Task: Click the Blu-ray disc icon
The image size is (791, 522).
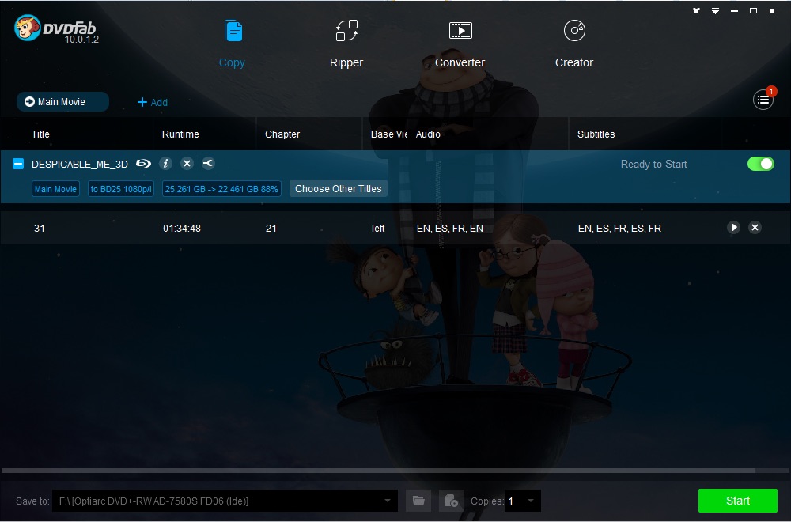Action: pyautogui.click(x=143, y=164)
